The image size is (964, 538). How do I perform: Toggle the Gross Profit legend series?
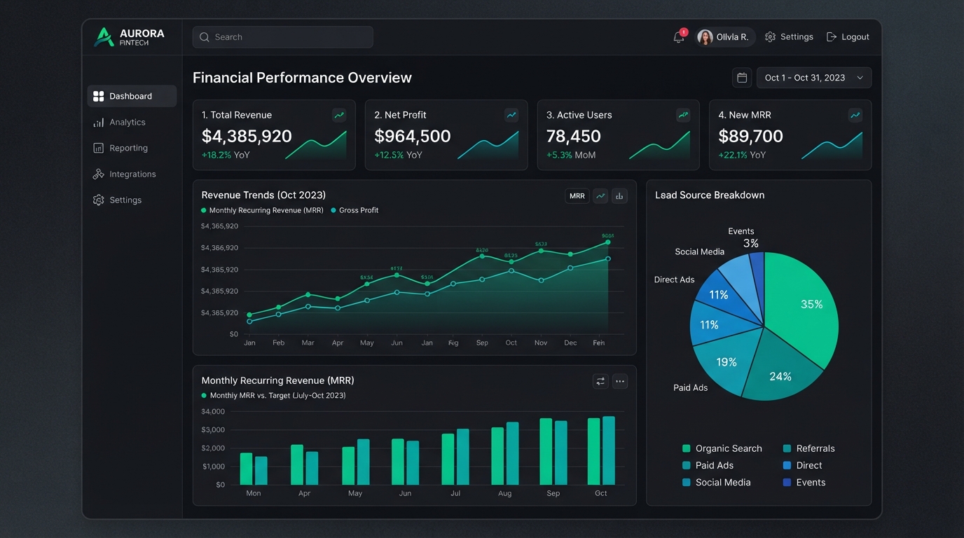[x=354, y=210]
